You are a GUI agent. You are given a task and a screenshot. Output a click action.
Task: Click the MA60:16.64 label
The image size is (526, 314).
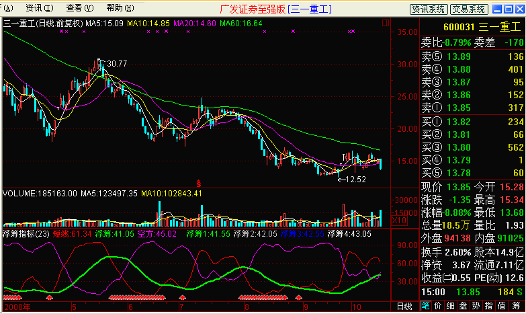tap(241, 24)
